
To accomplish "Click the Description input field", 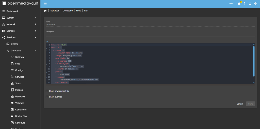I will 150,34.
